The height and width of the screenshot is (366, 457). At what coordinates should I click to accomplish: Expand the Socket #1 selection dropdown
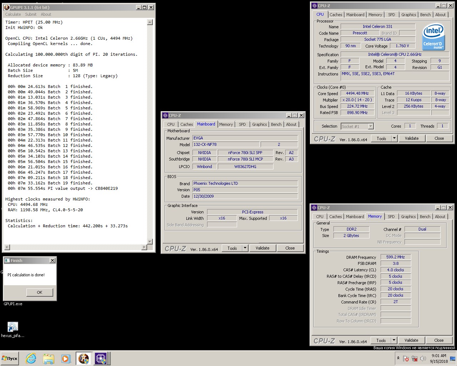tap(371, 126)
